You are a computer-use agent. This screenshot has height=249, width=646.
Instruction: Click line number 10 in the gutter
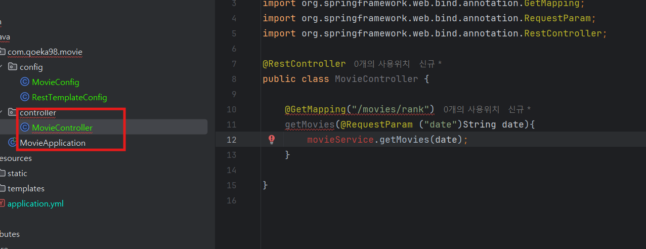pos(231,109)
